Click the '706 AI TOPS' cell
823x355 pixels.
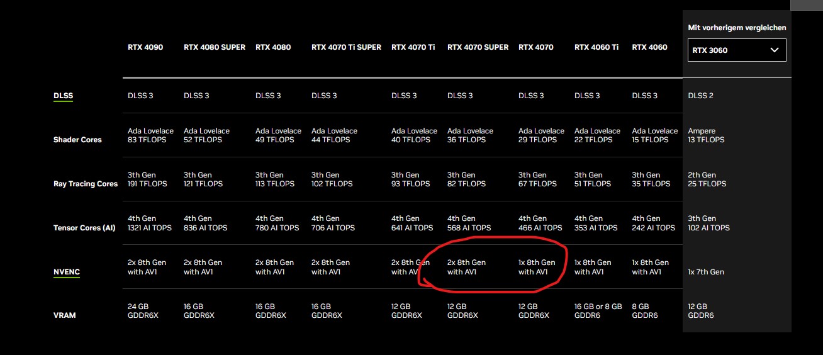point(333,223)
